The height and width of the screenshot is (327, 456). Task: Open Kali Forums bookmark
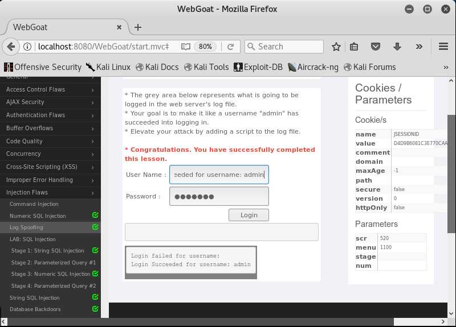369,67
